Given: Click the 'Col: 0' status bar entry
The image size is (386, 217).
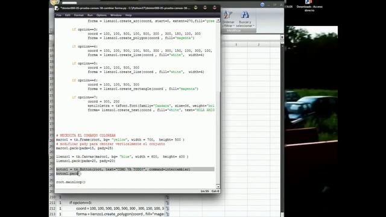Looking at the screenshot, I should pyautogui.click(x=215, y=191).
